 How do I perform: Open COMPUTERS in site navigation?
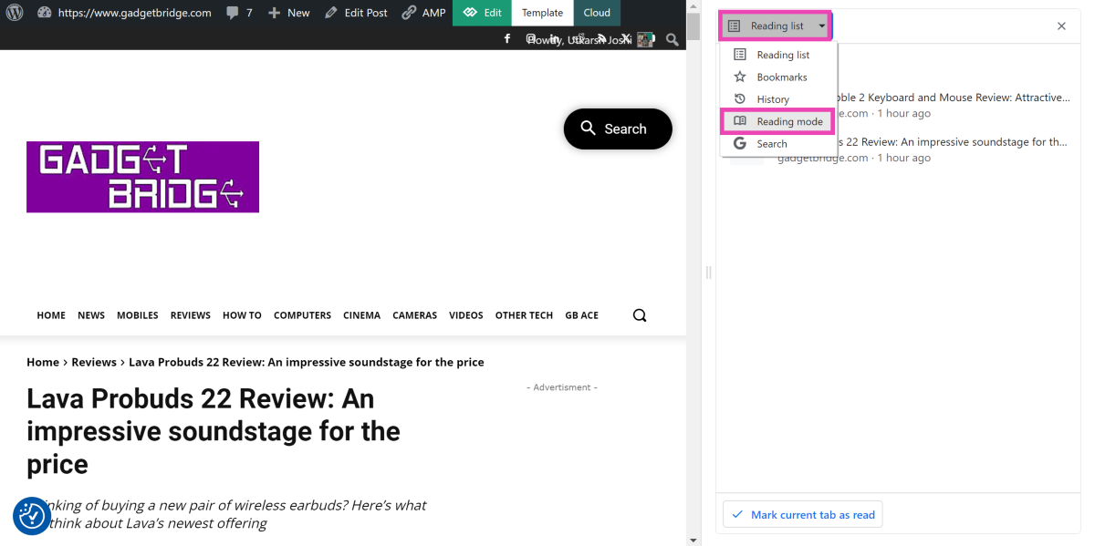(x=302, y=315)
